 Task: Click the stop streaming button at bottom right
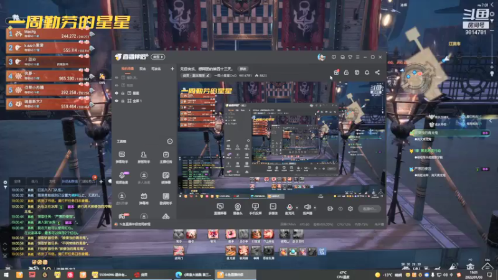(x=370, y=208)
